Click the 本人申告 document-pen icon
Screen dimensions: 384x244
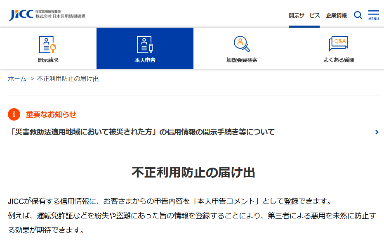145,45
